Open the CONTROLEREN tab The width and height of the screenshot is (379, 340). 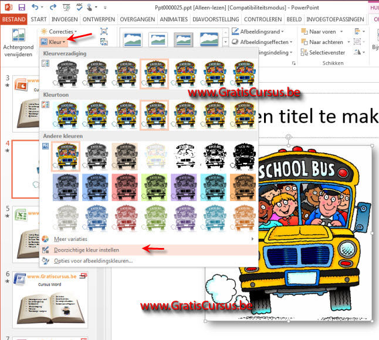pyautogui.click(x=263, y=19)
